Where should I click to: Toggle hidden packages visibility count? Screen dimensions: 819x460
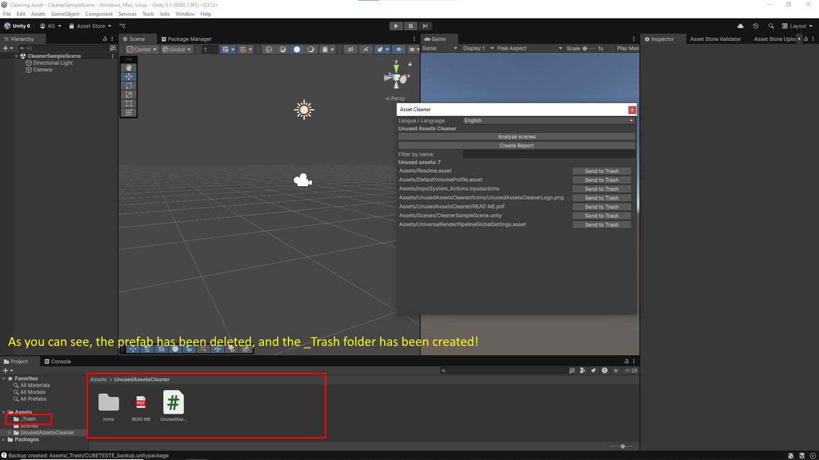click(x=630, y=371)
